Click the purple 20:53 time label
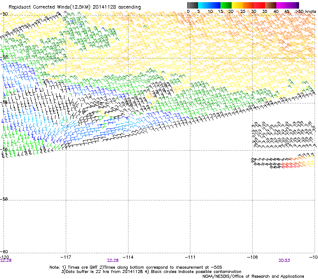318x279 pixels. [284, 261]
